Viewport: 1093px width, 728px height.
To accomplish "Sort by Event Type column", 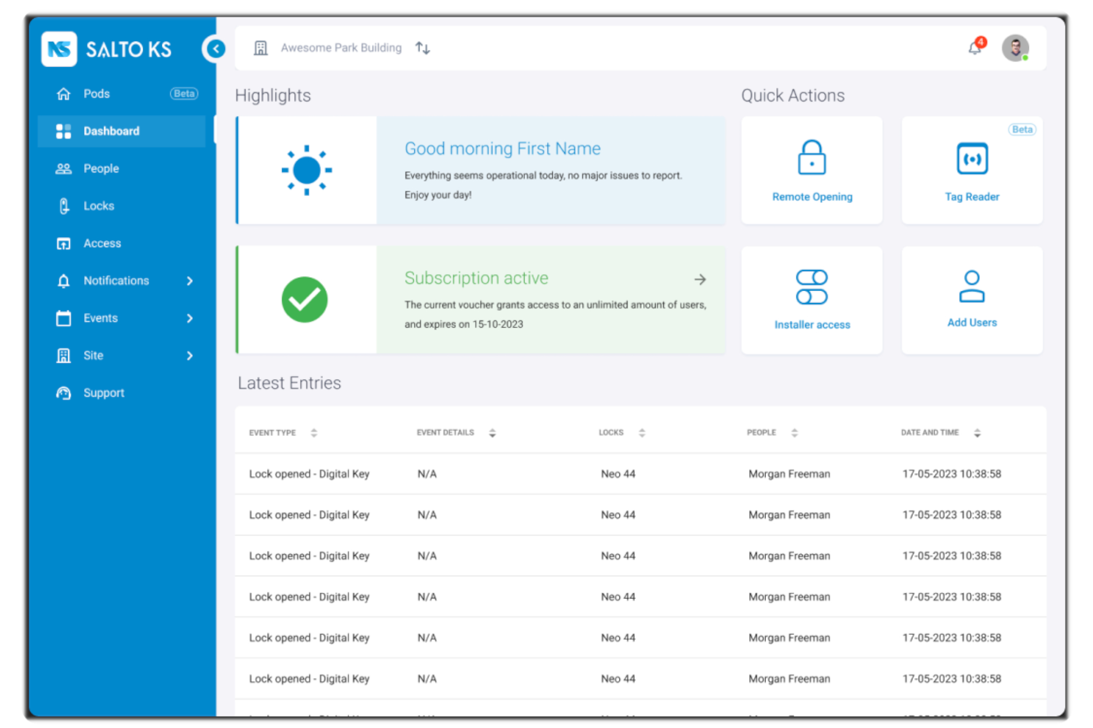I will 314,433.
